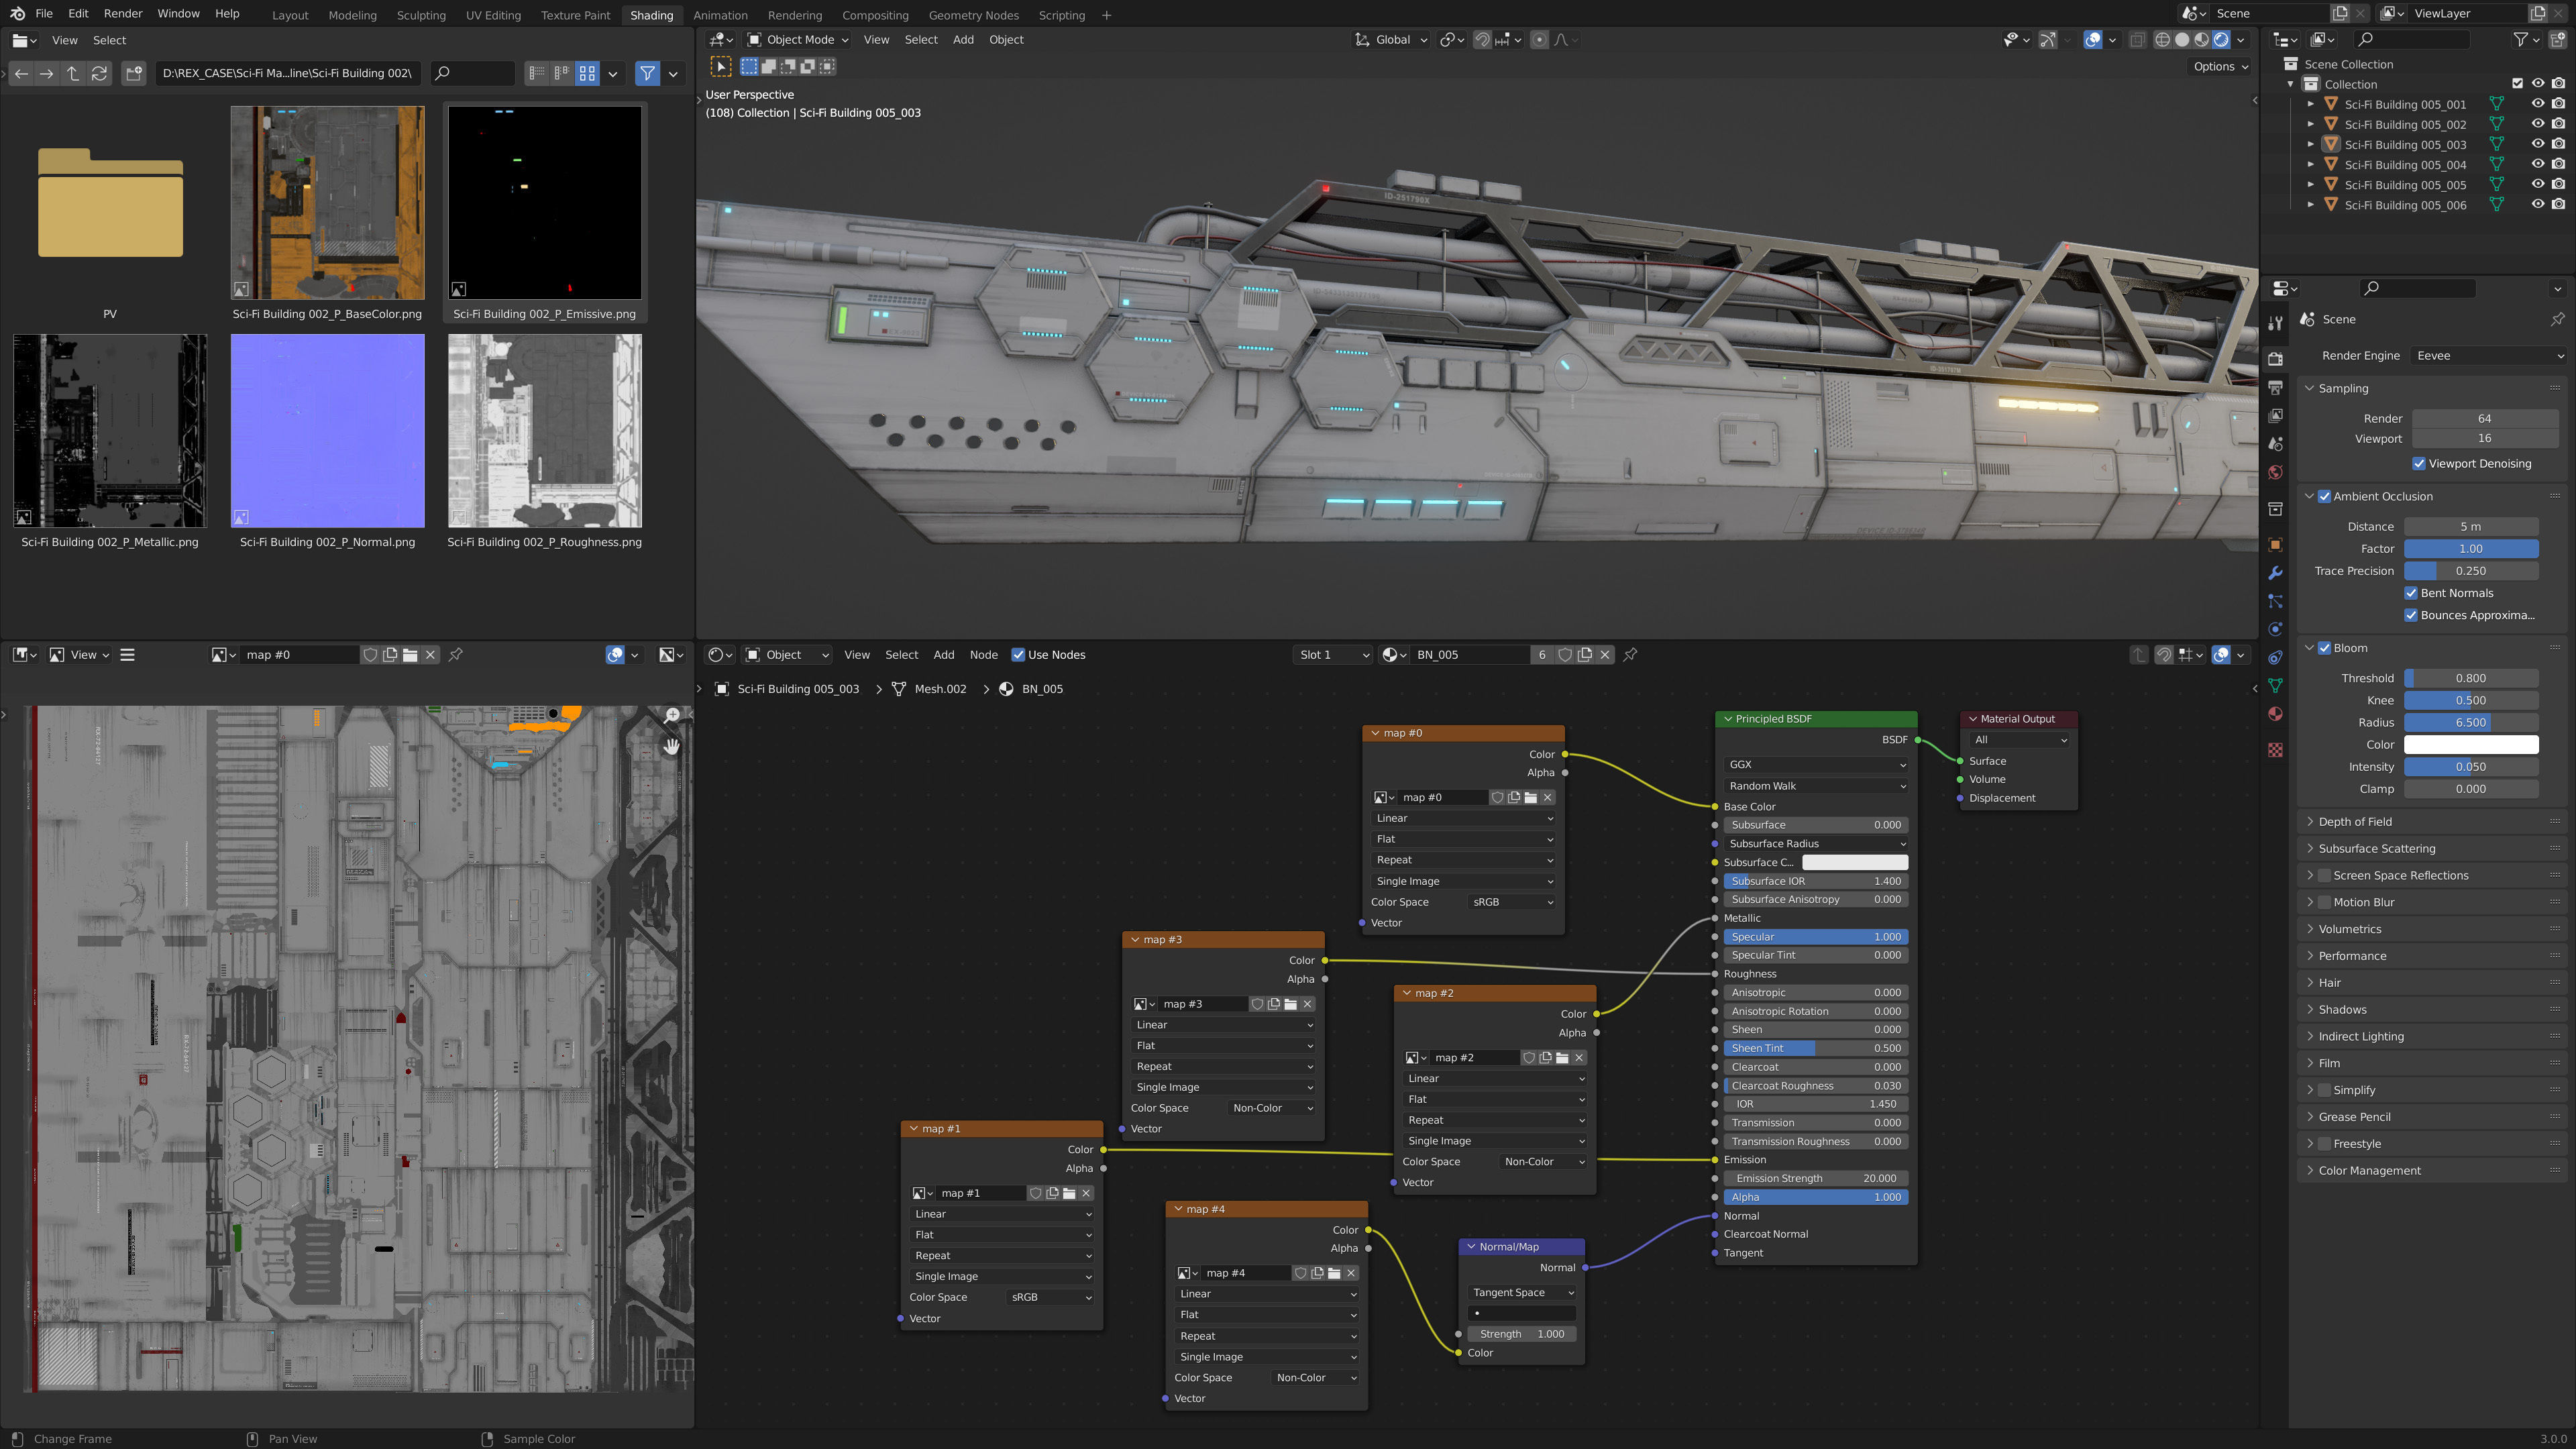
Task: Refresh the file browser listing
Action: coord(99,73)
